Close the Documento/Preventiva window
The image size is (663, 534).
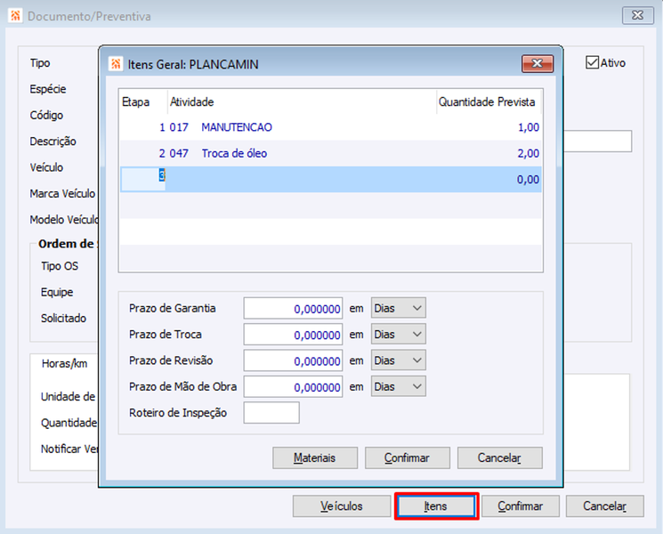637,16
